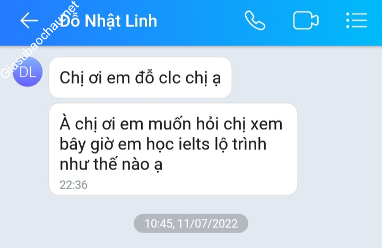Tap the 22:36 message timestamp

73,185
